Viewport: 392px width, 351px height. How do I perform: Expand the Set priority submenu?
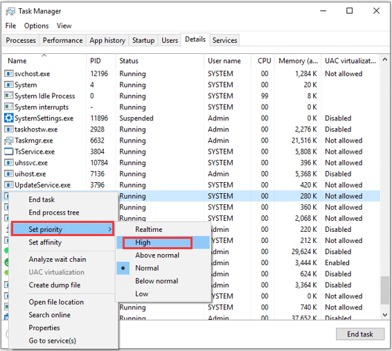tap(62, 229)
